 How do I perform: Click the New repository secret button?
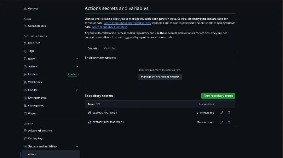coord(218,96)
